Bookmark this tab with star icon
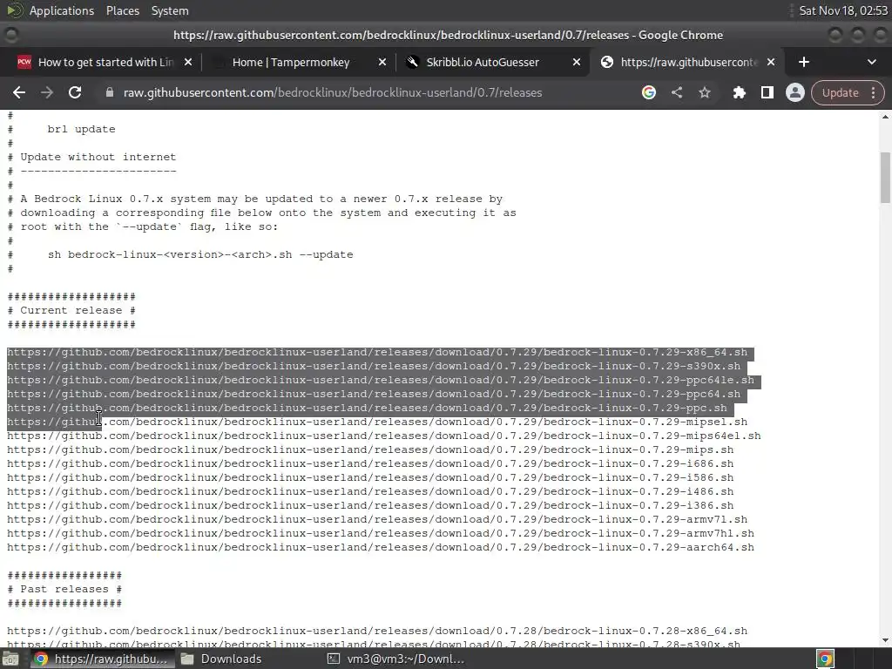Viewport: 892px width, 669px height. click(704, 92)
